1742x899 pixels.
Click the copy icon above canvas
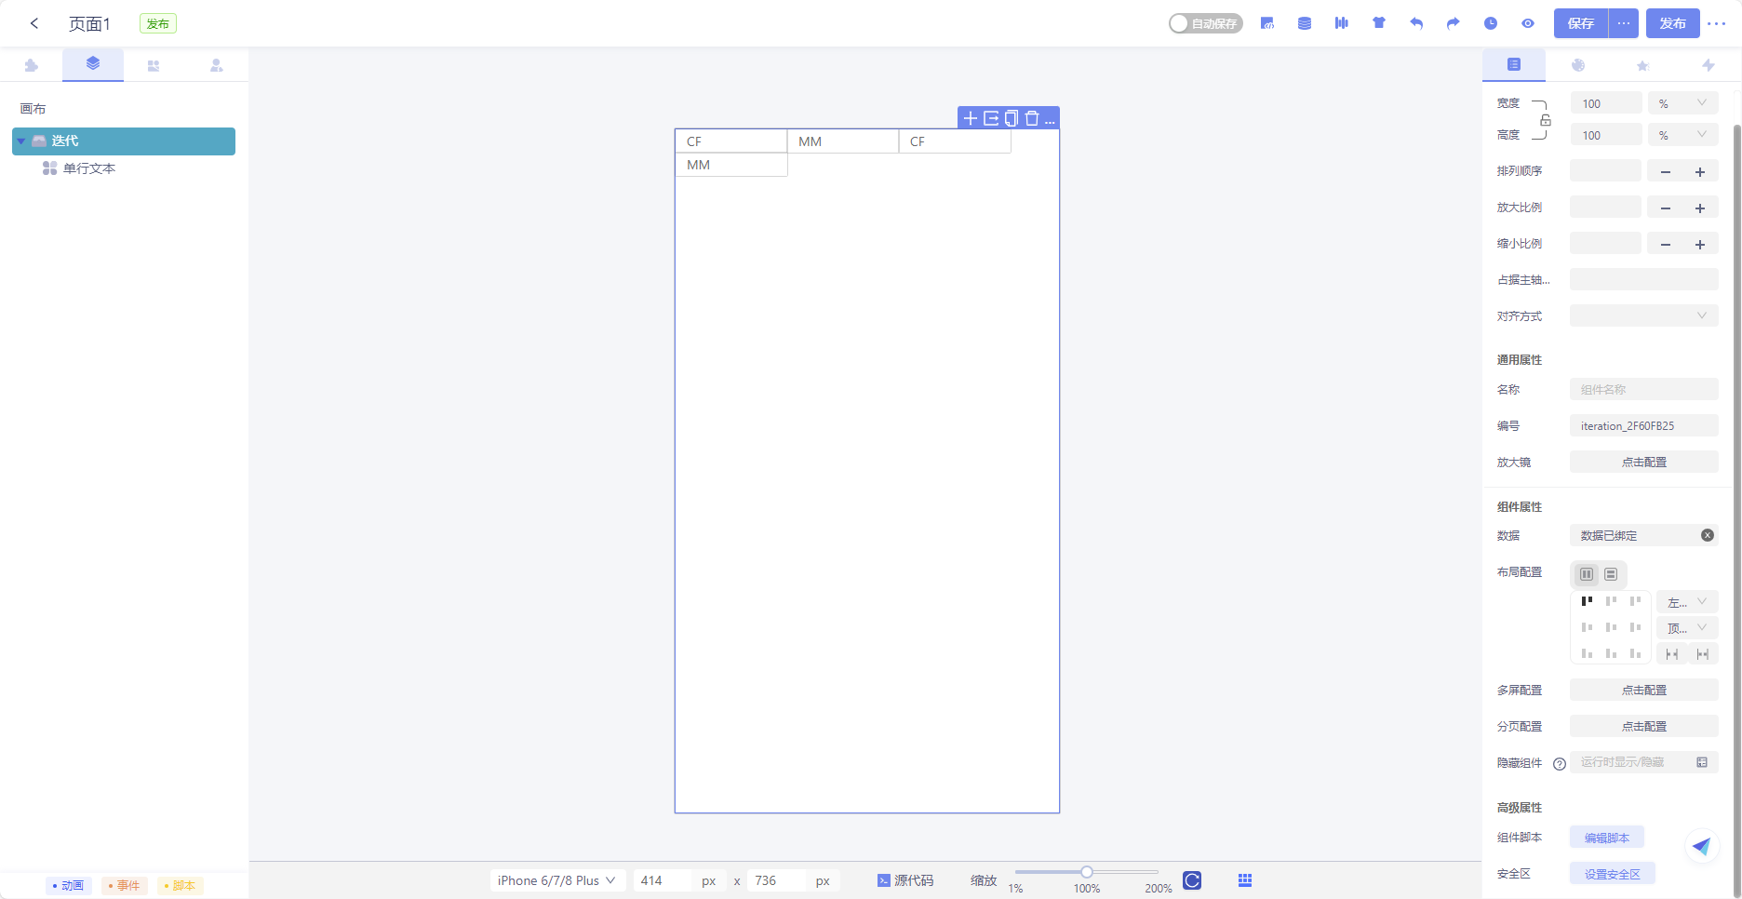click(1012, 118)
